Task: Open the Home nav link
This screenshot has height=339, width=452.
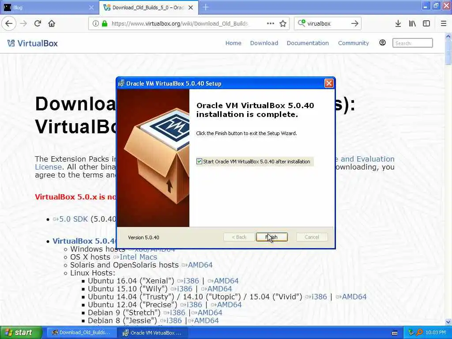Action: tap(233, 43)
